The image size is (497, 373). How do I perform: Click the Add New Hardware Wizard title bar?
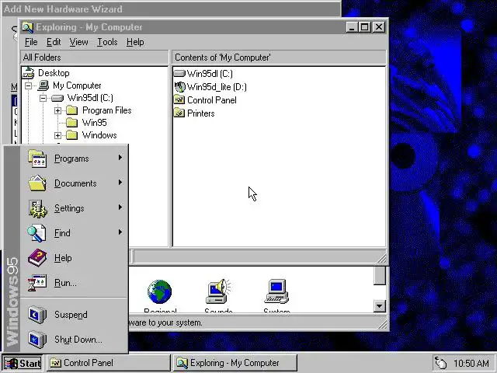tap(171, 9)
